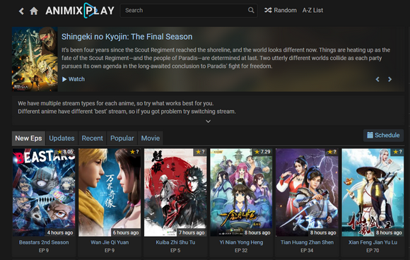Go back using the left arrow icon
410x260 pixels.
click(21, 11)
